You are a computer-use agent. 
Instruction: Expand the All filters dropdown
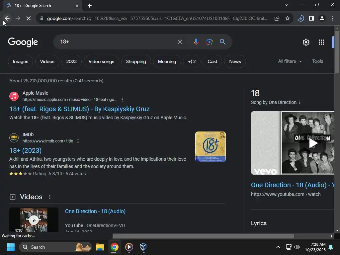coord(290,61)
